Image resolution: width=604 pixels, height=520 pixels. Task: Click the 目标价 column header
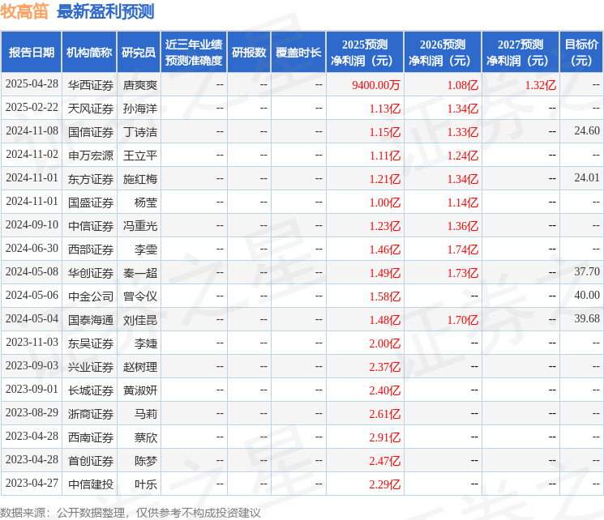coord(580,53)
